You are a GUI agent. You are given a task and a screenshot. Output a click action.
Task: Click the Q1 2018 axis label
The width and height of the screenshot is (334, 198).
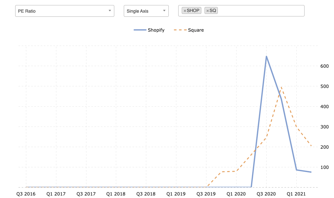pos(116,194)
